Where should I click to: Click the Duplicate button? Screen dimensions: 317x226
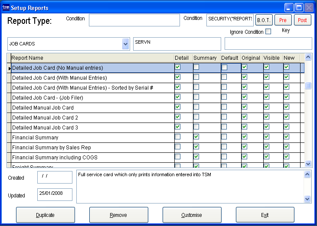pyautogui.click(x=46, y=215)
